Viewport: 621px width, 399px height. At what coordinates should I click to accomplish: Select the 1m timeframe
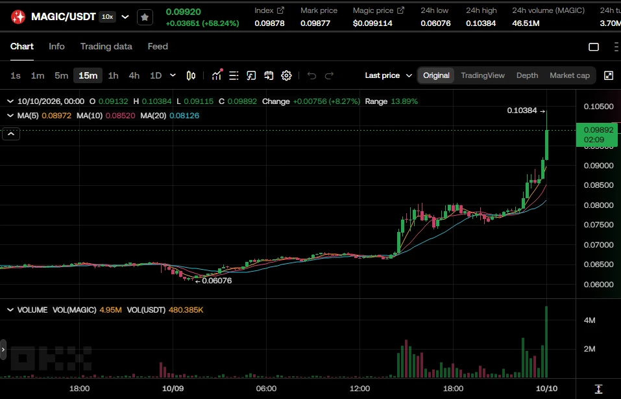point(38,75)
